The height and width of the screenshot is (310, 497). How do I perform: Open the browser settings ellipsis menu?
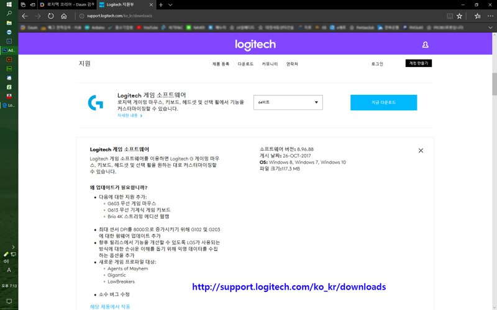point(490,16)
